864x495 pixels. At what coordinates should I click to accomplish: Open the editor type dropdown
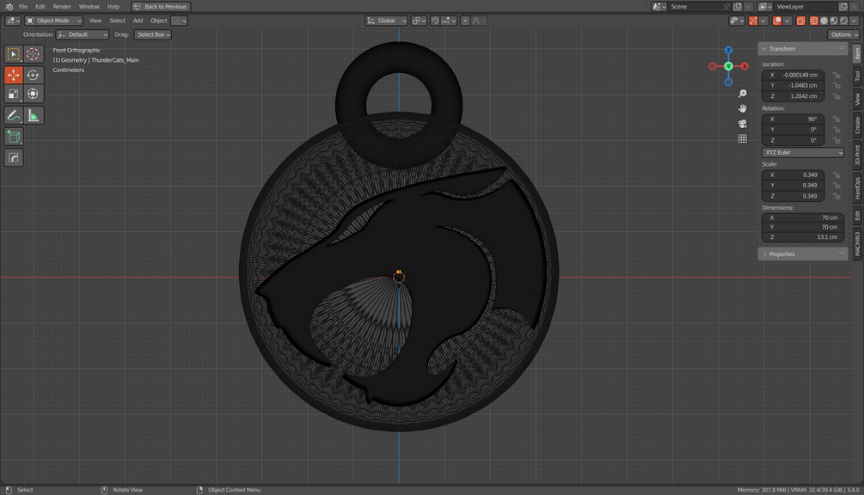(x=13, y=21)
